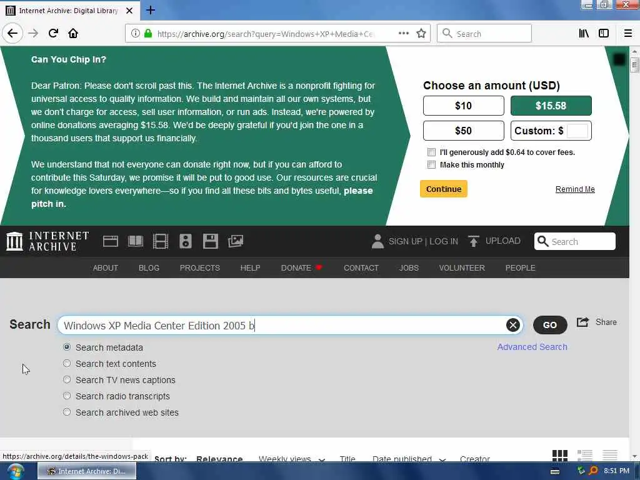Switch results to compact list view
Image resolution: width=640 pixels, height=480 pixels.
click(x=610, y=455)
